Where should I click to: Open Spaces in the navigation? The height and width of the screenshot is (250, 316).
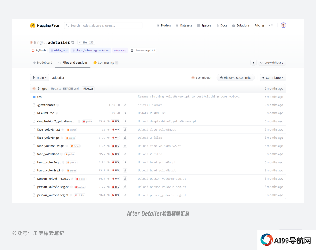click(204, 25)
